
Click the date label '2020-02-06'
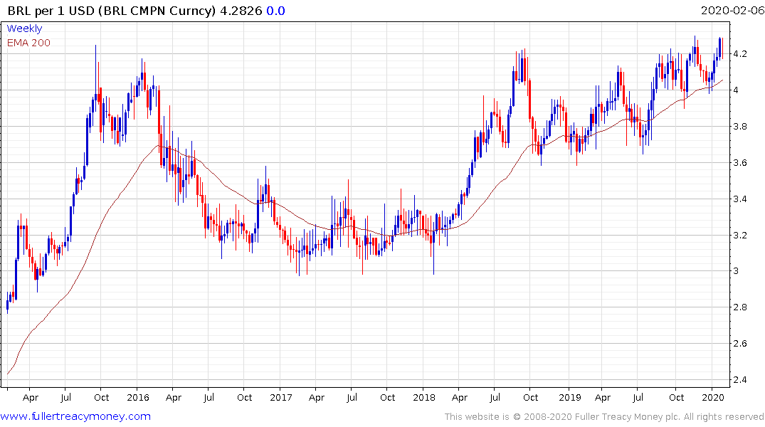click(x=732, y=11)
